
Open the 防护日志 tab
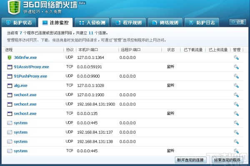[202, 22]
